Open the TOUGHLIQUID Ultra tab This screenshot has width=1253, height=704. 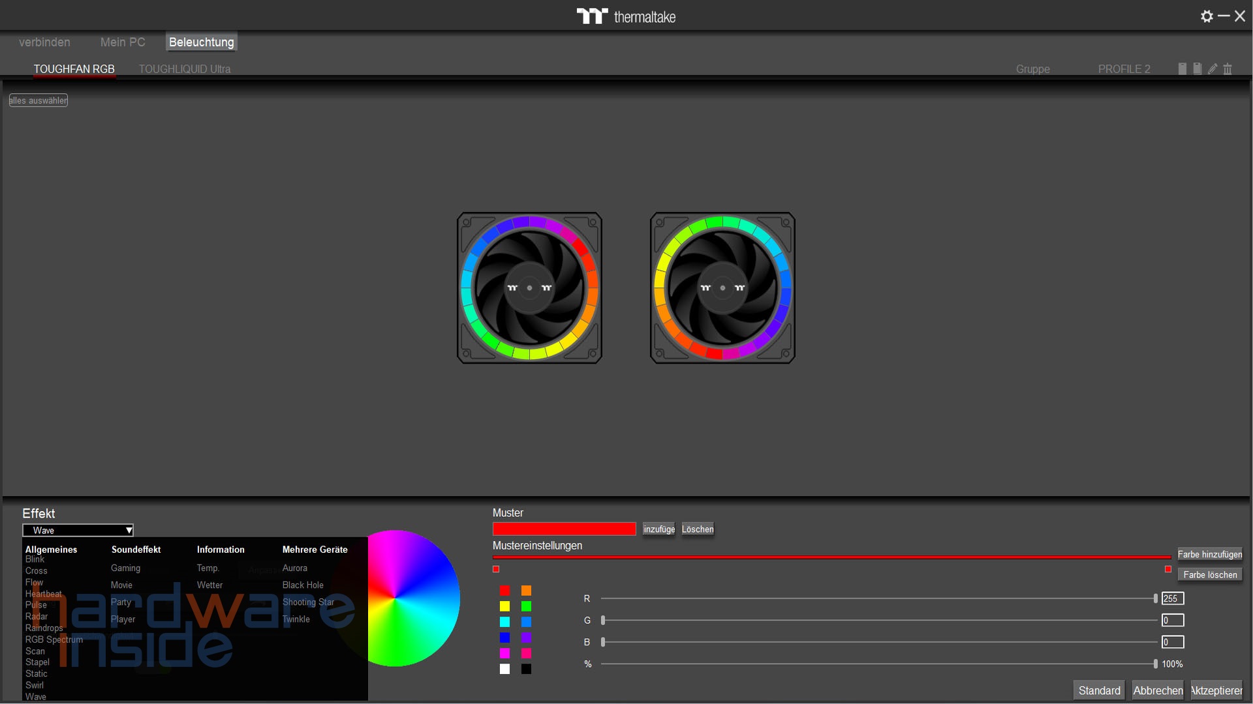185,68
